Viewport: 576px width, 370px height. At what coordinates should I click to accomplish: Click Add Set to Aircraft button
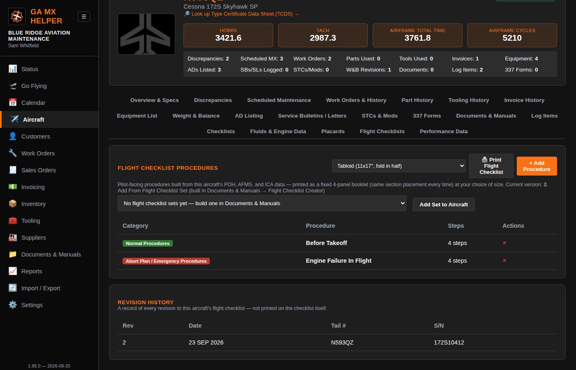(x=444, y=205)
